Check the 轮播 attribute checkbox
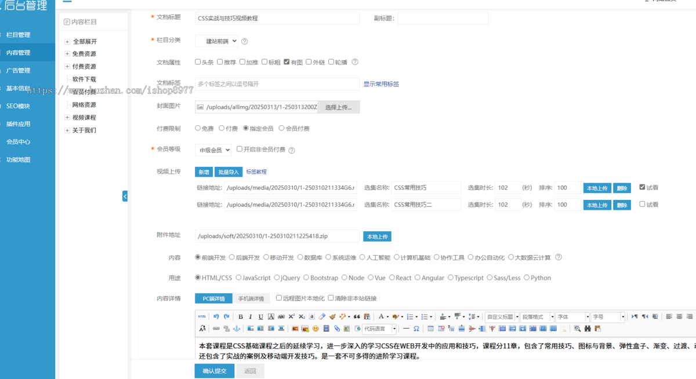This screenshot has width=696, height=379. (331, 61)
